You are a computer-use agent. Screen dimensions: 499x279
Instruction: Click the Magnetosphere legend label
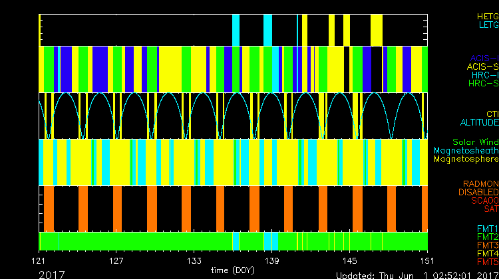466,159
